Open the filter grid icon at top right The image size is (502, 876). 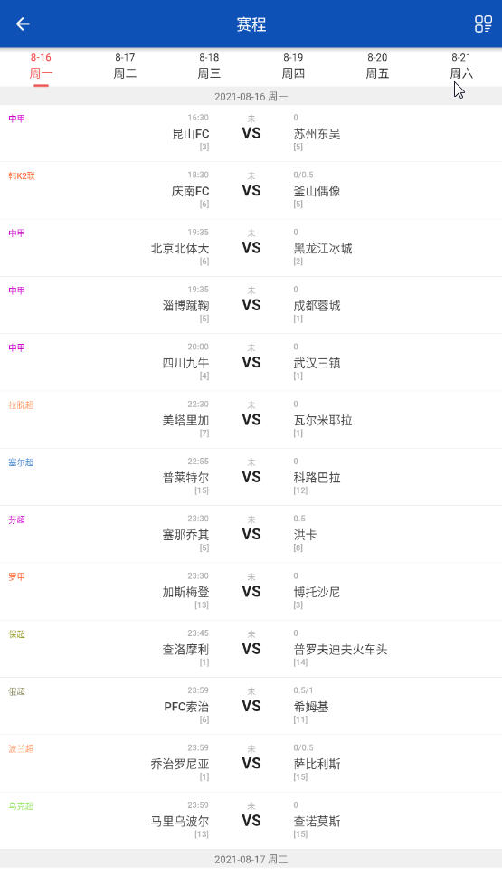483,24
